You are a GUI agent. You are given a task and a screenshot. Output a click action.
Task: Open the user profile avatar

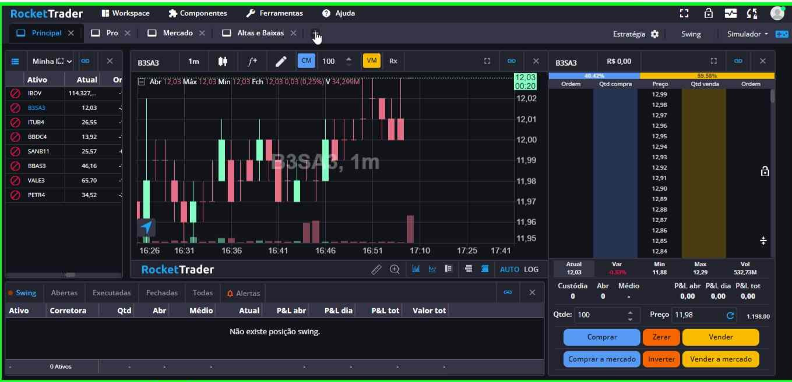coord(777,13)
